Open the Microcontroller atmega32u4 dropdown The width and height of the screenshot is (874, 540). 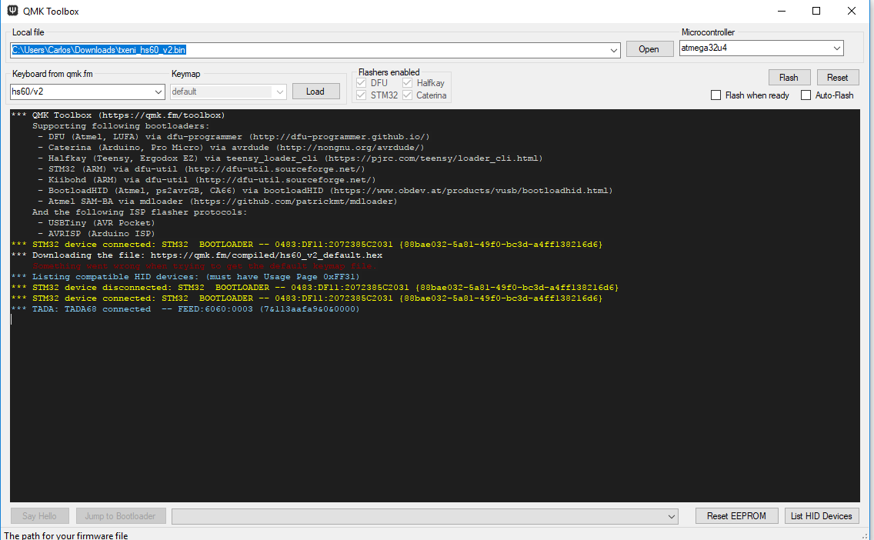(x=836, y=48)
